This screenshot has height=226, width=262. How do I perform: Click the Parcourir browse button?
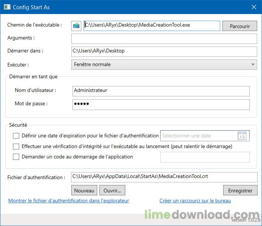point(239,26)
